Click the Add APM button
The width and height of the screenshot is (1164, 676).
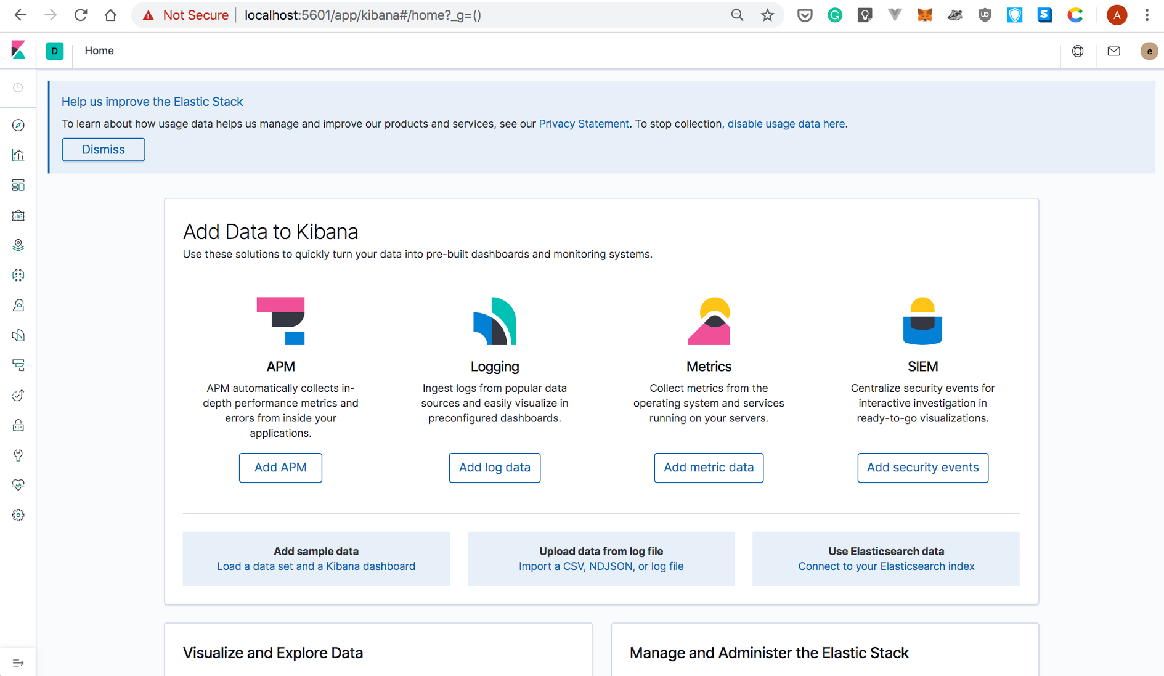280,468
